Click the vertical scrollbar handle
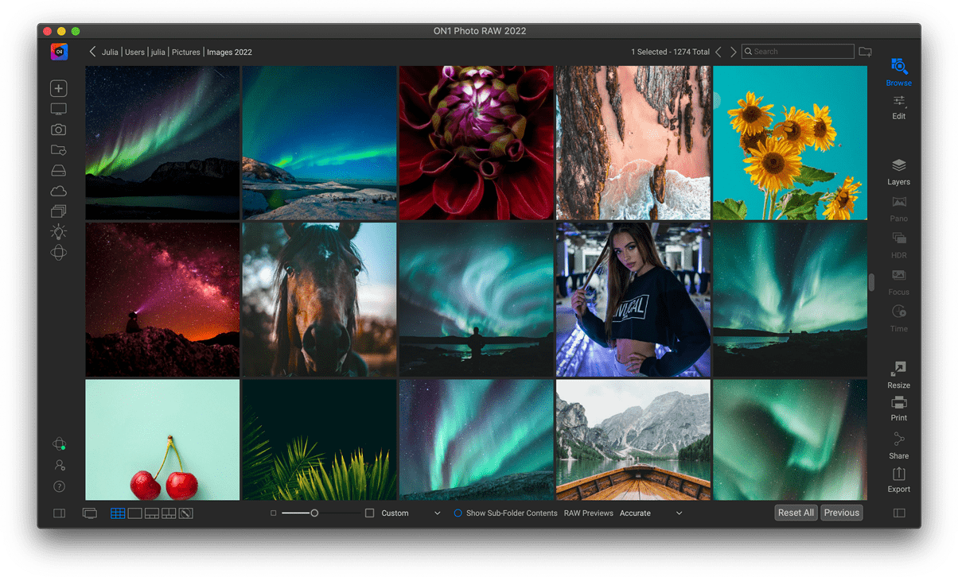 coord(871,282)
